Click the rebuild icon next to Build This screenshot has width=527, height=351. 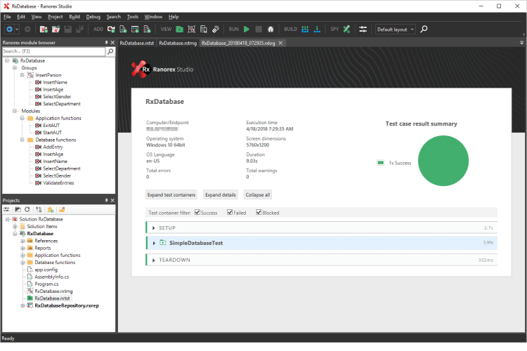point(317,29)
